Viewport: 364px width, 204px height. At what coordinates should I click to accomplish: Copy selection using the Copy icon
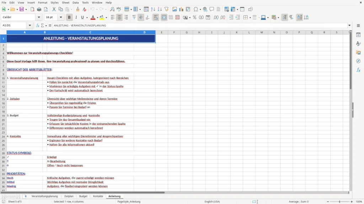click(60, 9)
